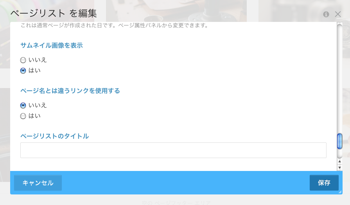Click the ページリスト を編集 dialog title

coord(54,13)
